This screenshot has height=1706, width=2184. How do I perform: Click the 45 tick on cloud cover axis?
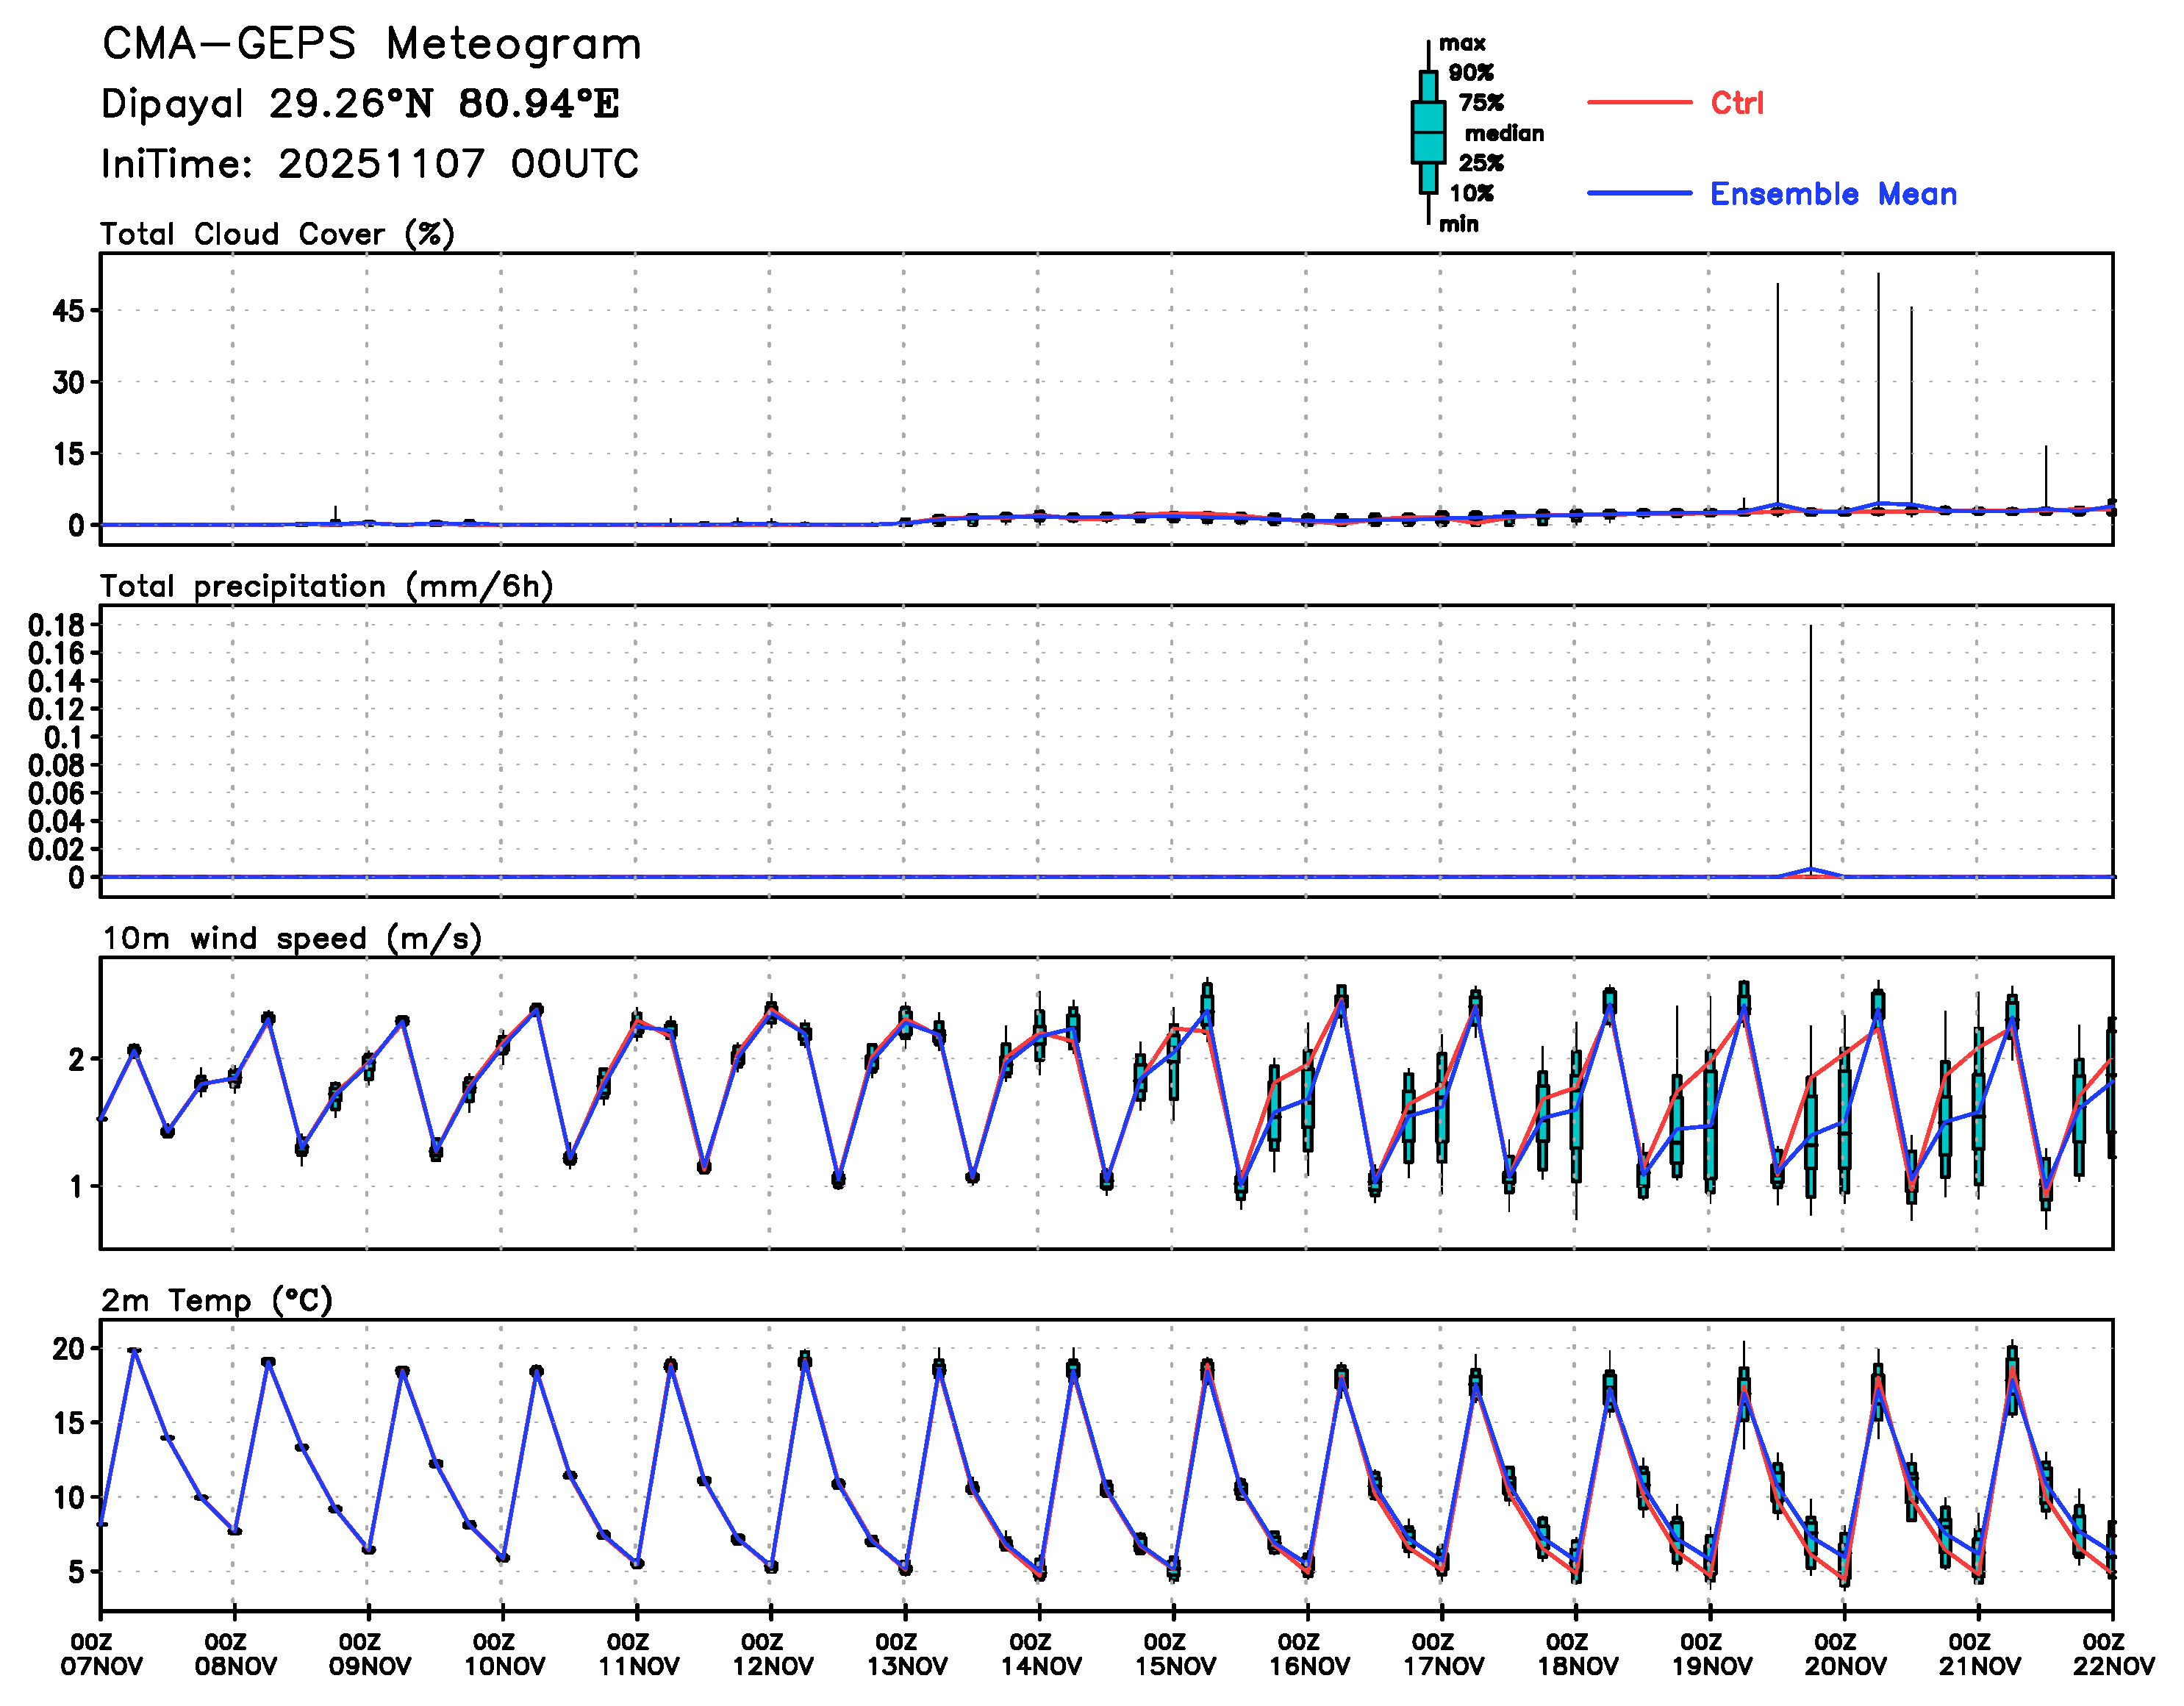click(x=68, y=311)
